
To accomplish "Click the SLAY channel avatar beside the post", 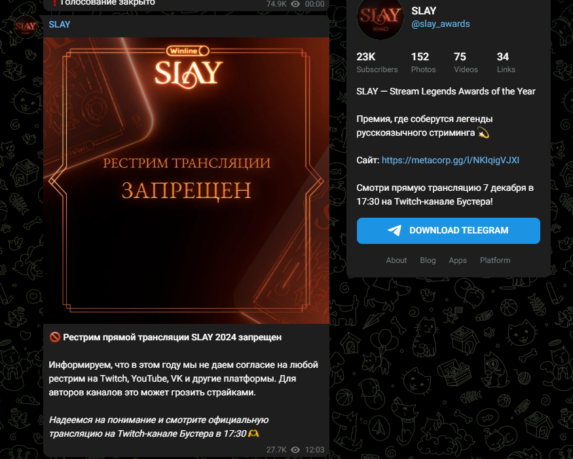I will pos(26,27).
